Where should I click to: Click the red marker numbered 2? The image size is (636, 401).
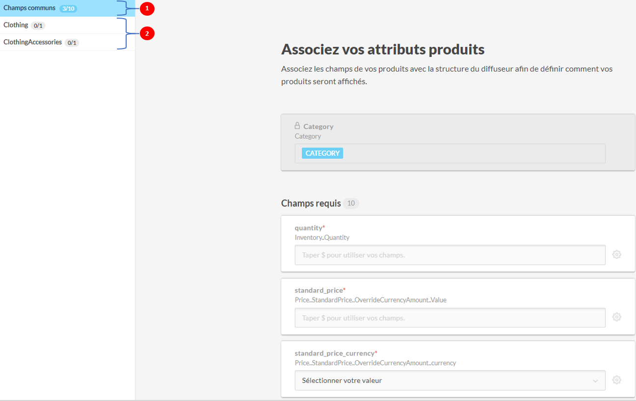tap(147, 33)
